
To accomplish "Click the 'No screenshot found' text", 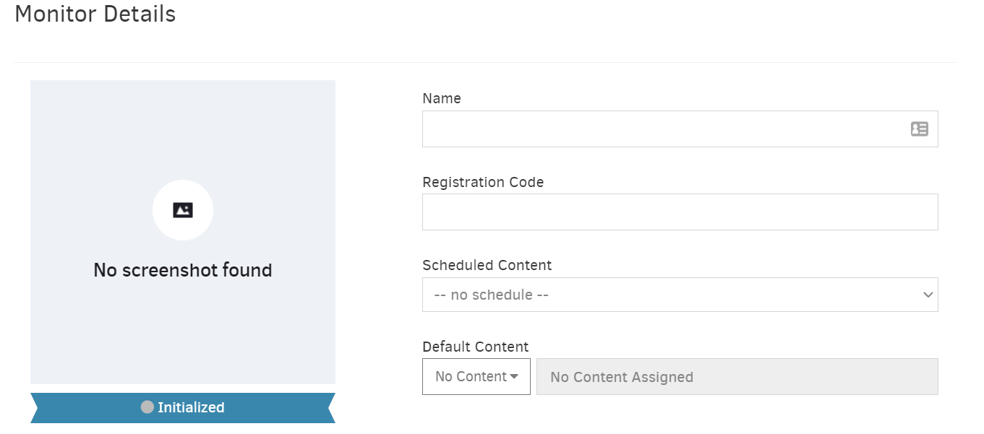I will click(x=183, y=270).
